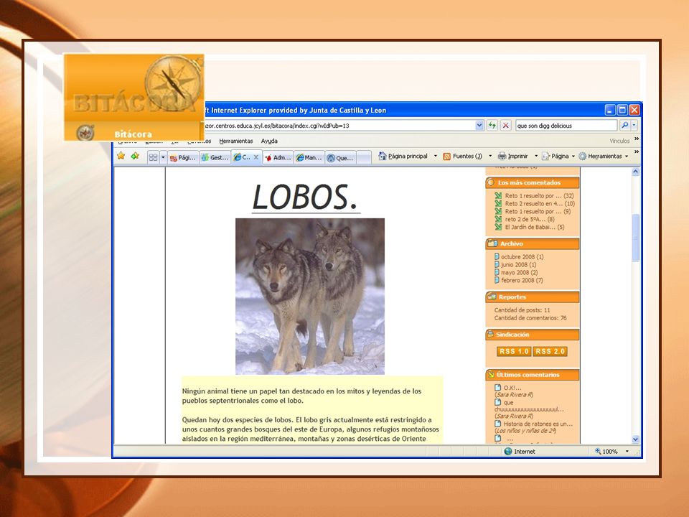Click the Bitácora compass logo image
Screen dimensions: 689x517
tap(134, 97)
